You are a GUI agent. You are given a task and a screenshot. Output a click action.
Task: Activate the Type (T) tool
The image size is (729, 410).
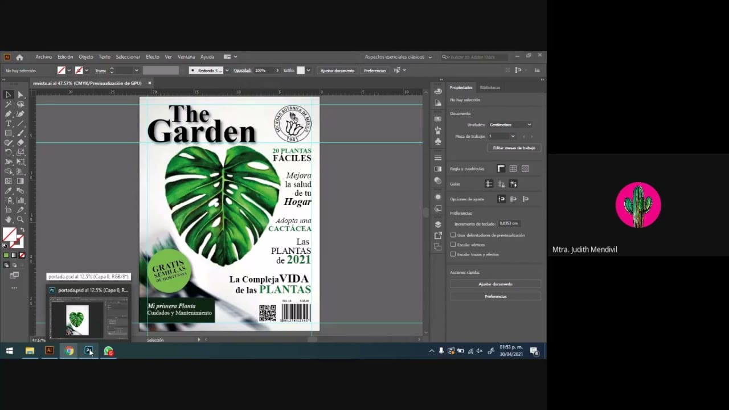[8, 124]
